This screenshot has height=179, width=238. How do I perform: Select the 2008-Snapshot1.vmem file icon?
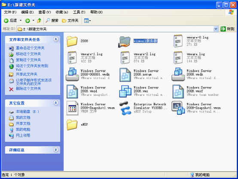(72, 108)
